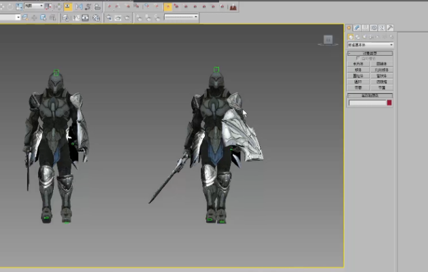This screenshot has height=272, width=428.
Task: Switch to the Modify panel tab
Action: point(358,28)
